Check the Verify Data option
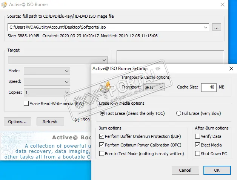 tap(197, 136)
